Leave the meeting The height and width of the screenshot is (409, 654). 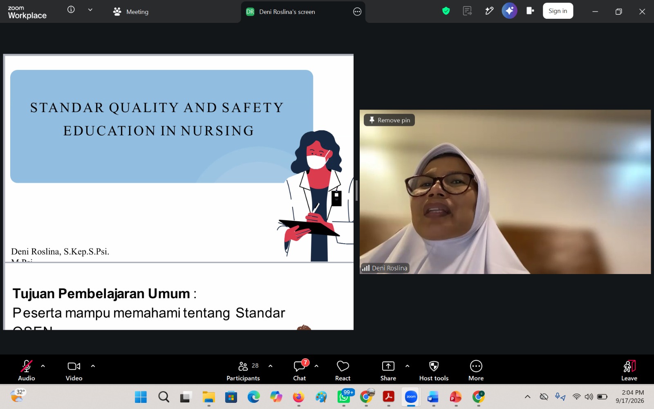[x=629, y=371]
